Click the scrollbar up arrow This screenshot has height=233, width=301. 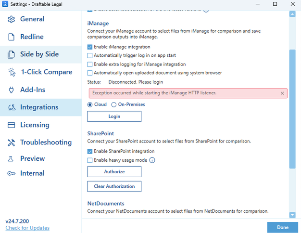(292, 14)
